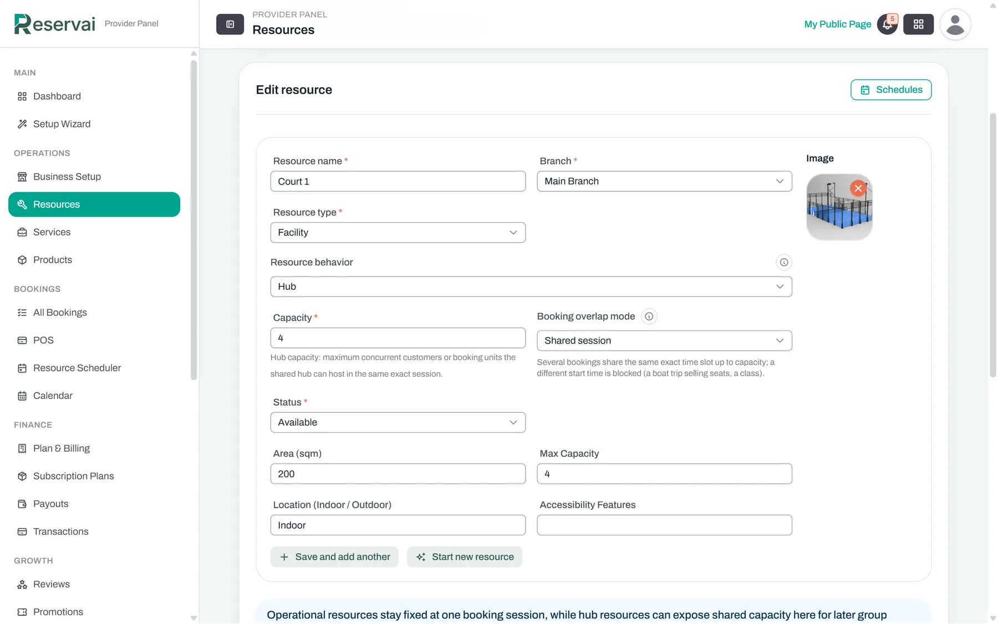This screenshot has height=624, width=998.
Task: View Payouts
Action: [94, 504]
